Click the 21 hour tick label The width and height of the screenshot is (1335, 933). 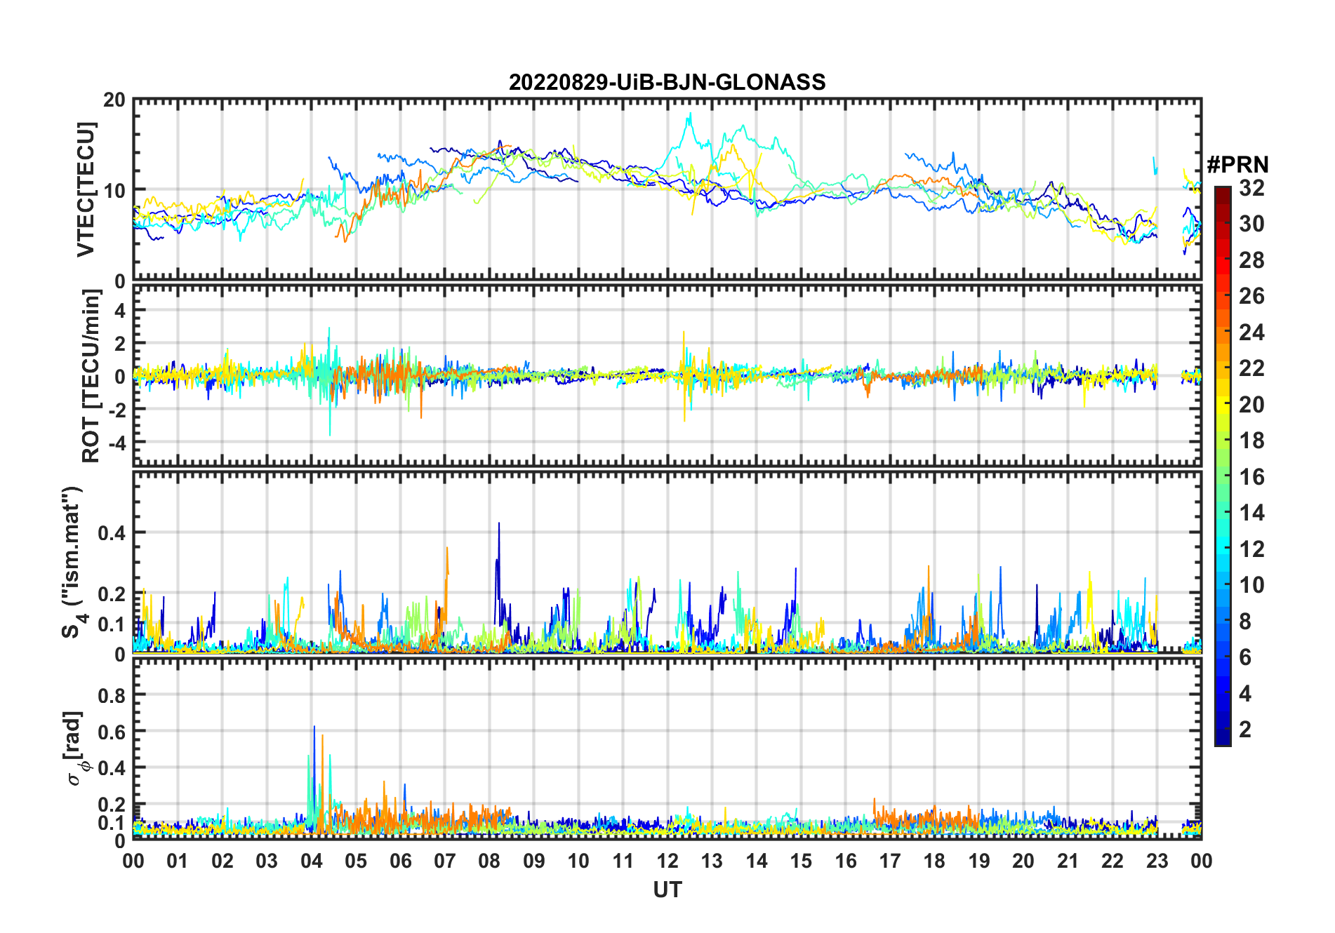tap(1068, 861)
